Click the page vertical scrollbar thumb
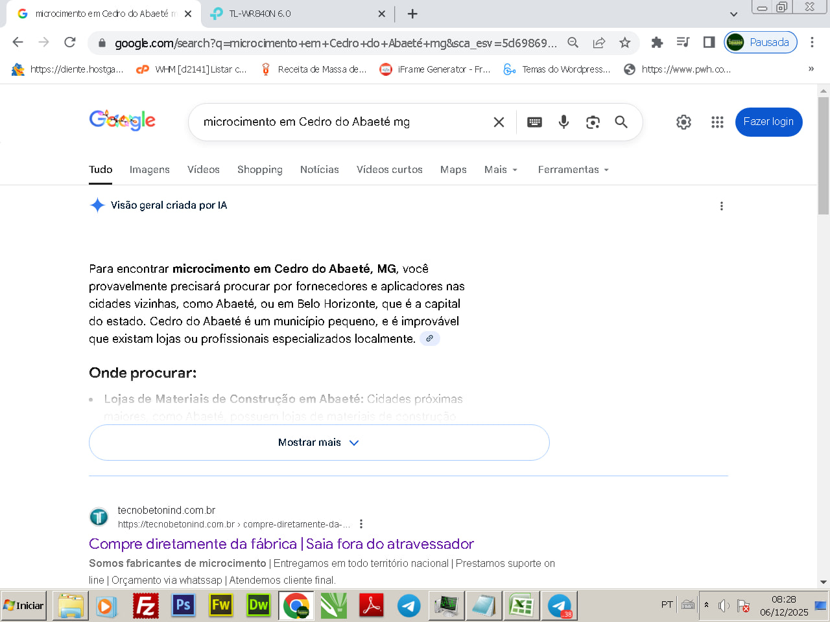 point(824,155)
